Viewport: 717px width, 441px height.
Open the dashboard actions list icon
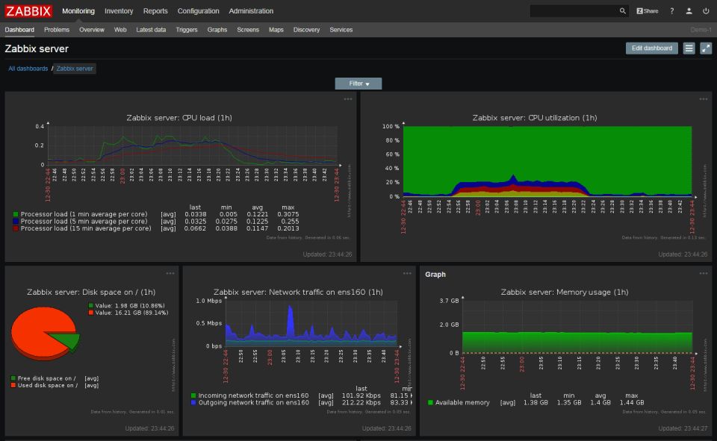[689, 49]
